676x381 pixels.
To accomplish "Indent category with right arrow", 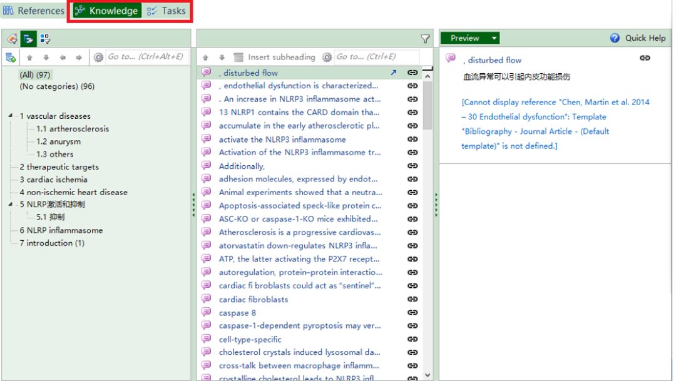I will click(79, 58).
